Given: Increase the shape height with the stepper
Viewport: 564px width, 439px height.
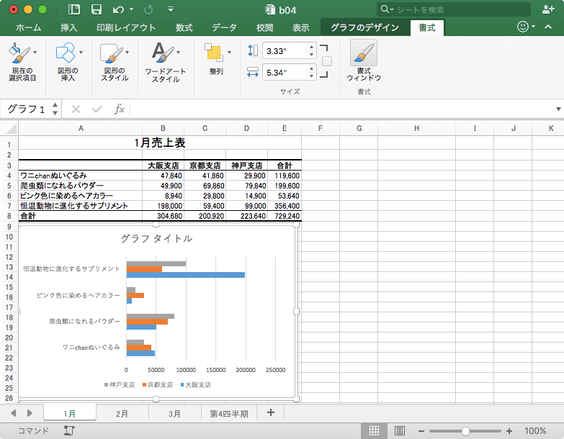Looking at the screenshot, I should pyautogui.click(x=311, y=47).
